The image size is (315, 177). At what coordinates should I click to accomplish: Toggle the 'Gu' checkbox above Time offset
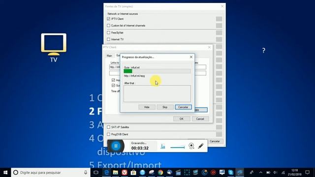click(113, 85)
